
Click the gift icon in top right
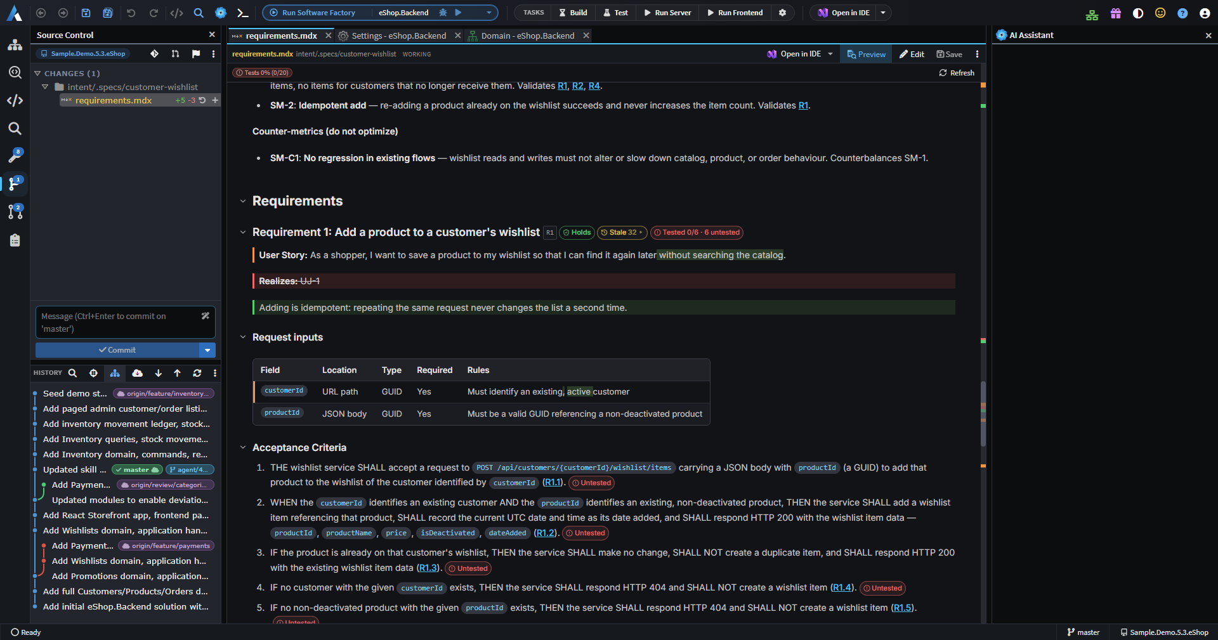coord(1115,13)
